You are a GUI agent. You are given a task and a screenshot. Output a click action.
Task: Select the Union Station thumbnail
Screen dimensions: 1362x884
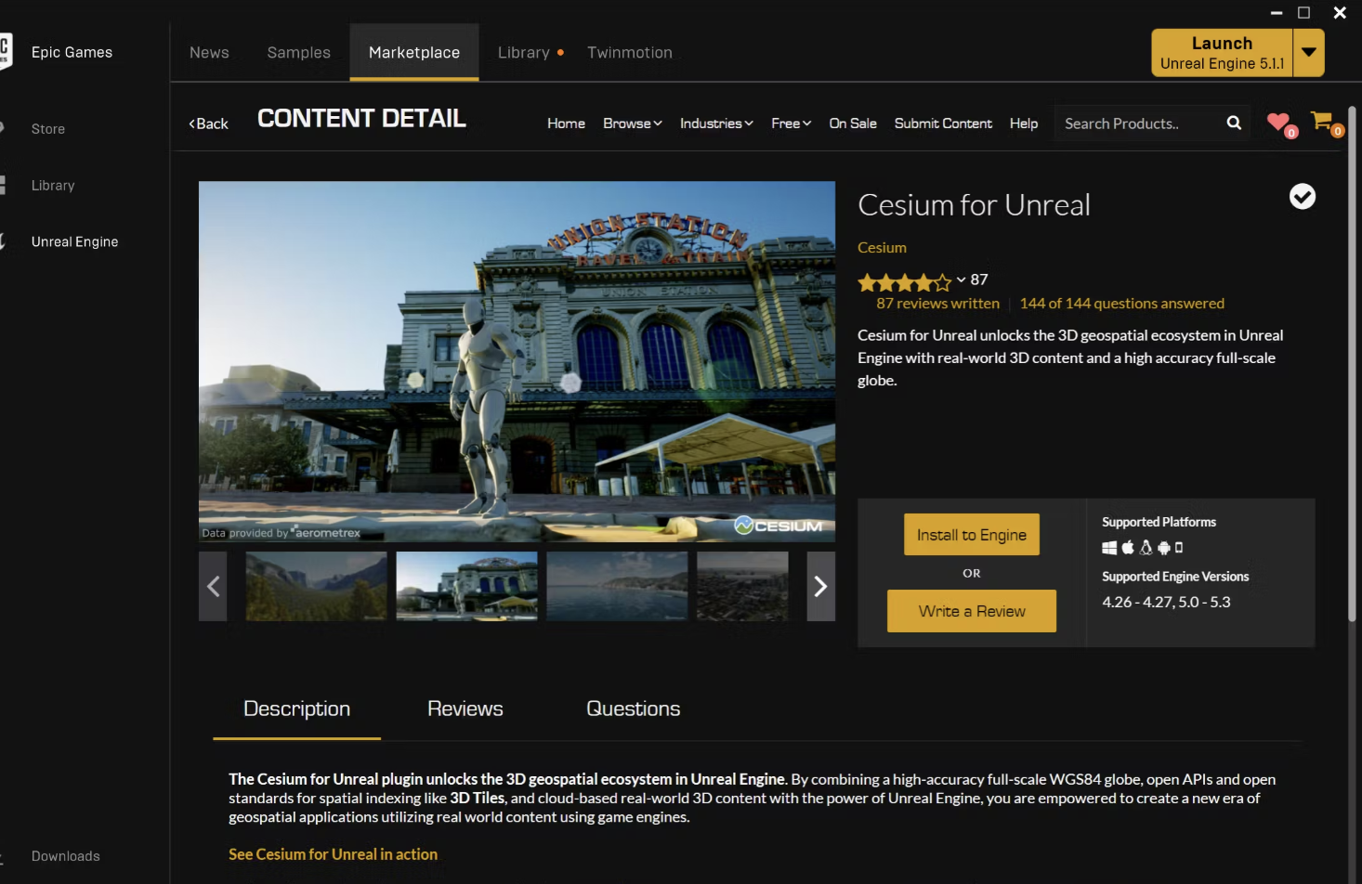pos(466,586)
